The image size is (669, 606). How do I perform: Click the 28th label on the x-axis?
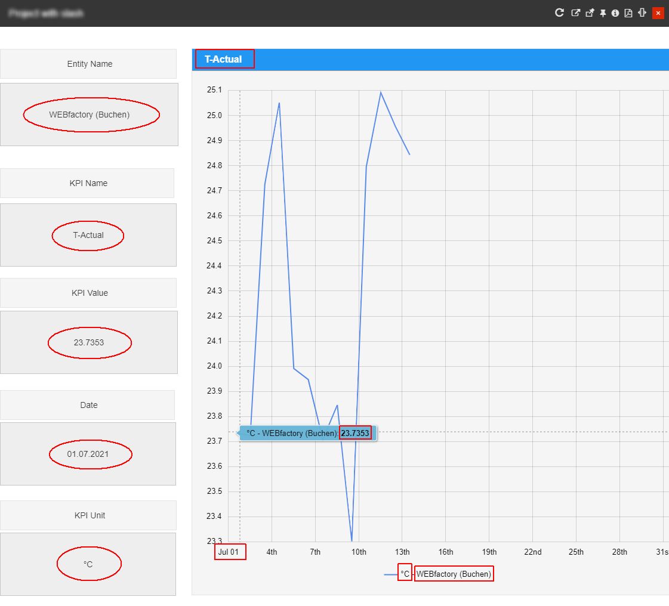(619, 552)
